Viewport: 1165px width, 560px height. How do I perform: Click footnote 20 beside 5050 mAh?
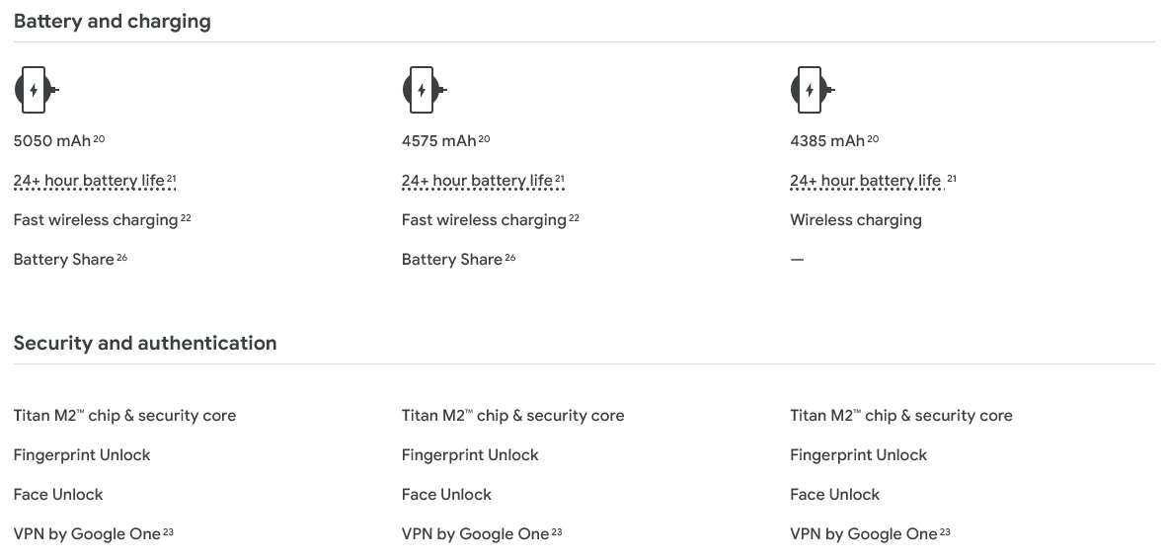click(x=99, y=138)
